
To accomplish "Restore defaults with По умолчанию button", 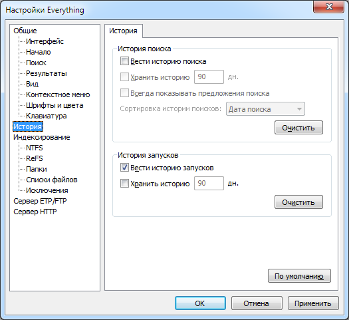I will point(299,276).
